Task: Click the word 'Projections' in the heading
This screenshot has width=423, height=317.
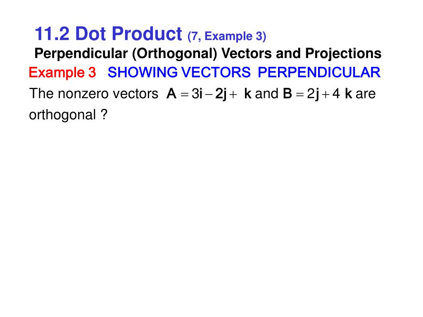Action: click(x=343, y=54)
